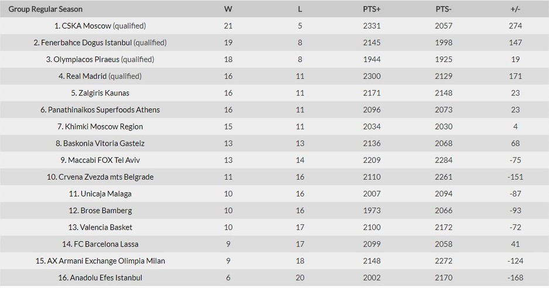549x288 pixels.
Task: Click the Valencia Basket team name
Action: tap(107, 228)
